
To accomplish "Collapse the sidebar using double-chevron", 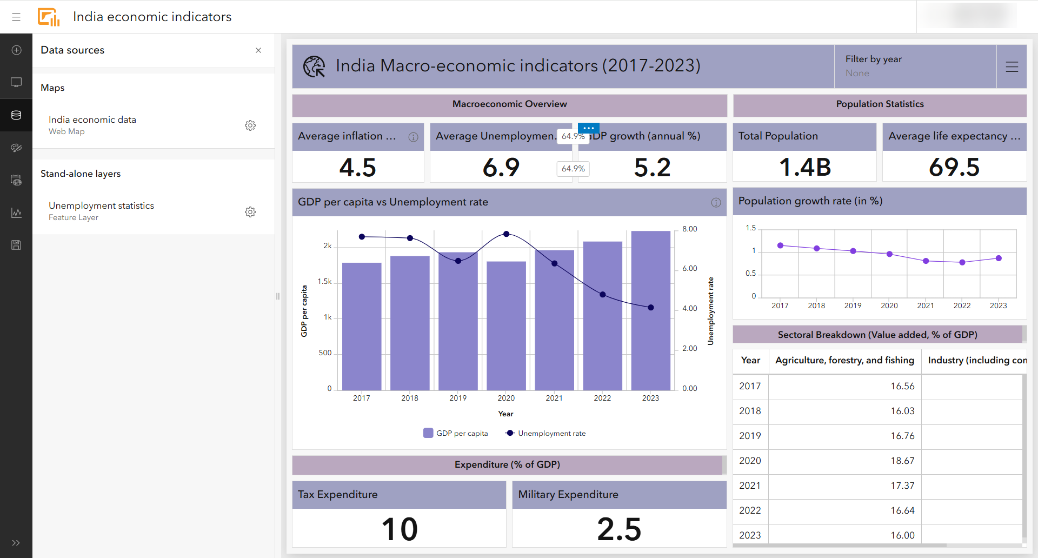I will [x=16, y=543].
